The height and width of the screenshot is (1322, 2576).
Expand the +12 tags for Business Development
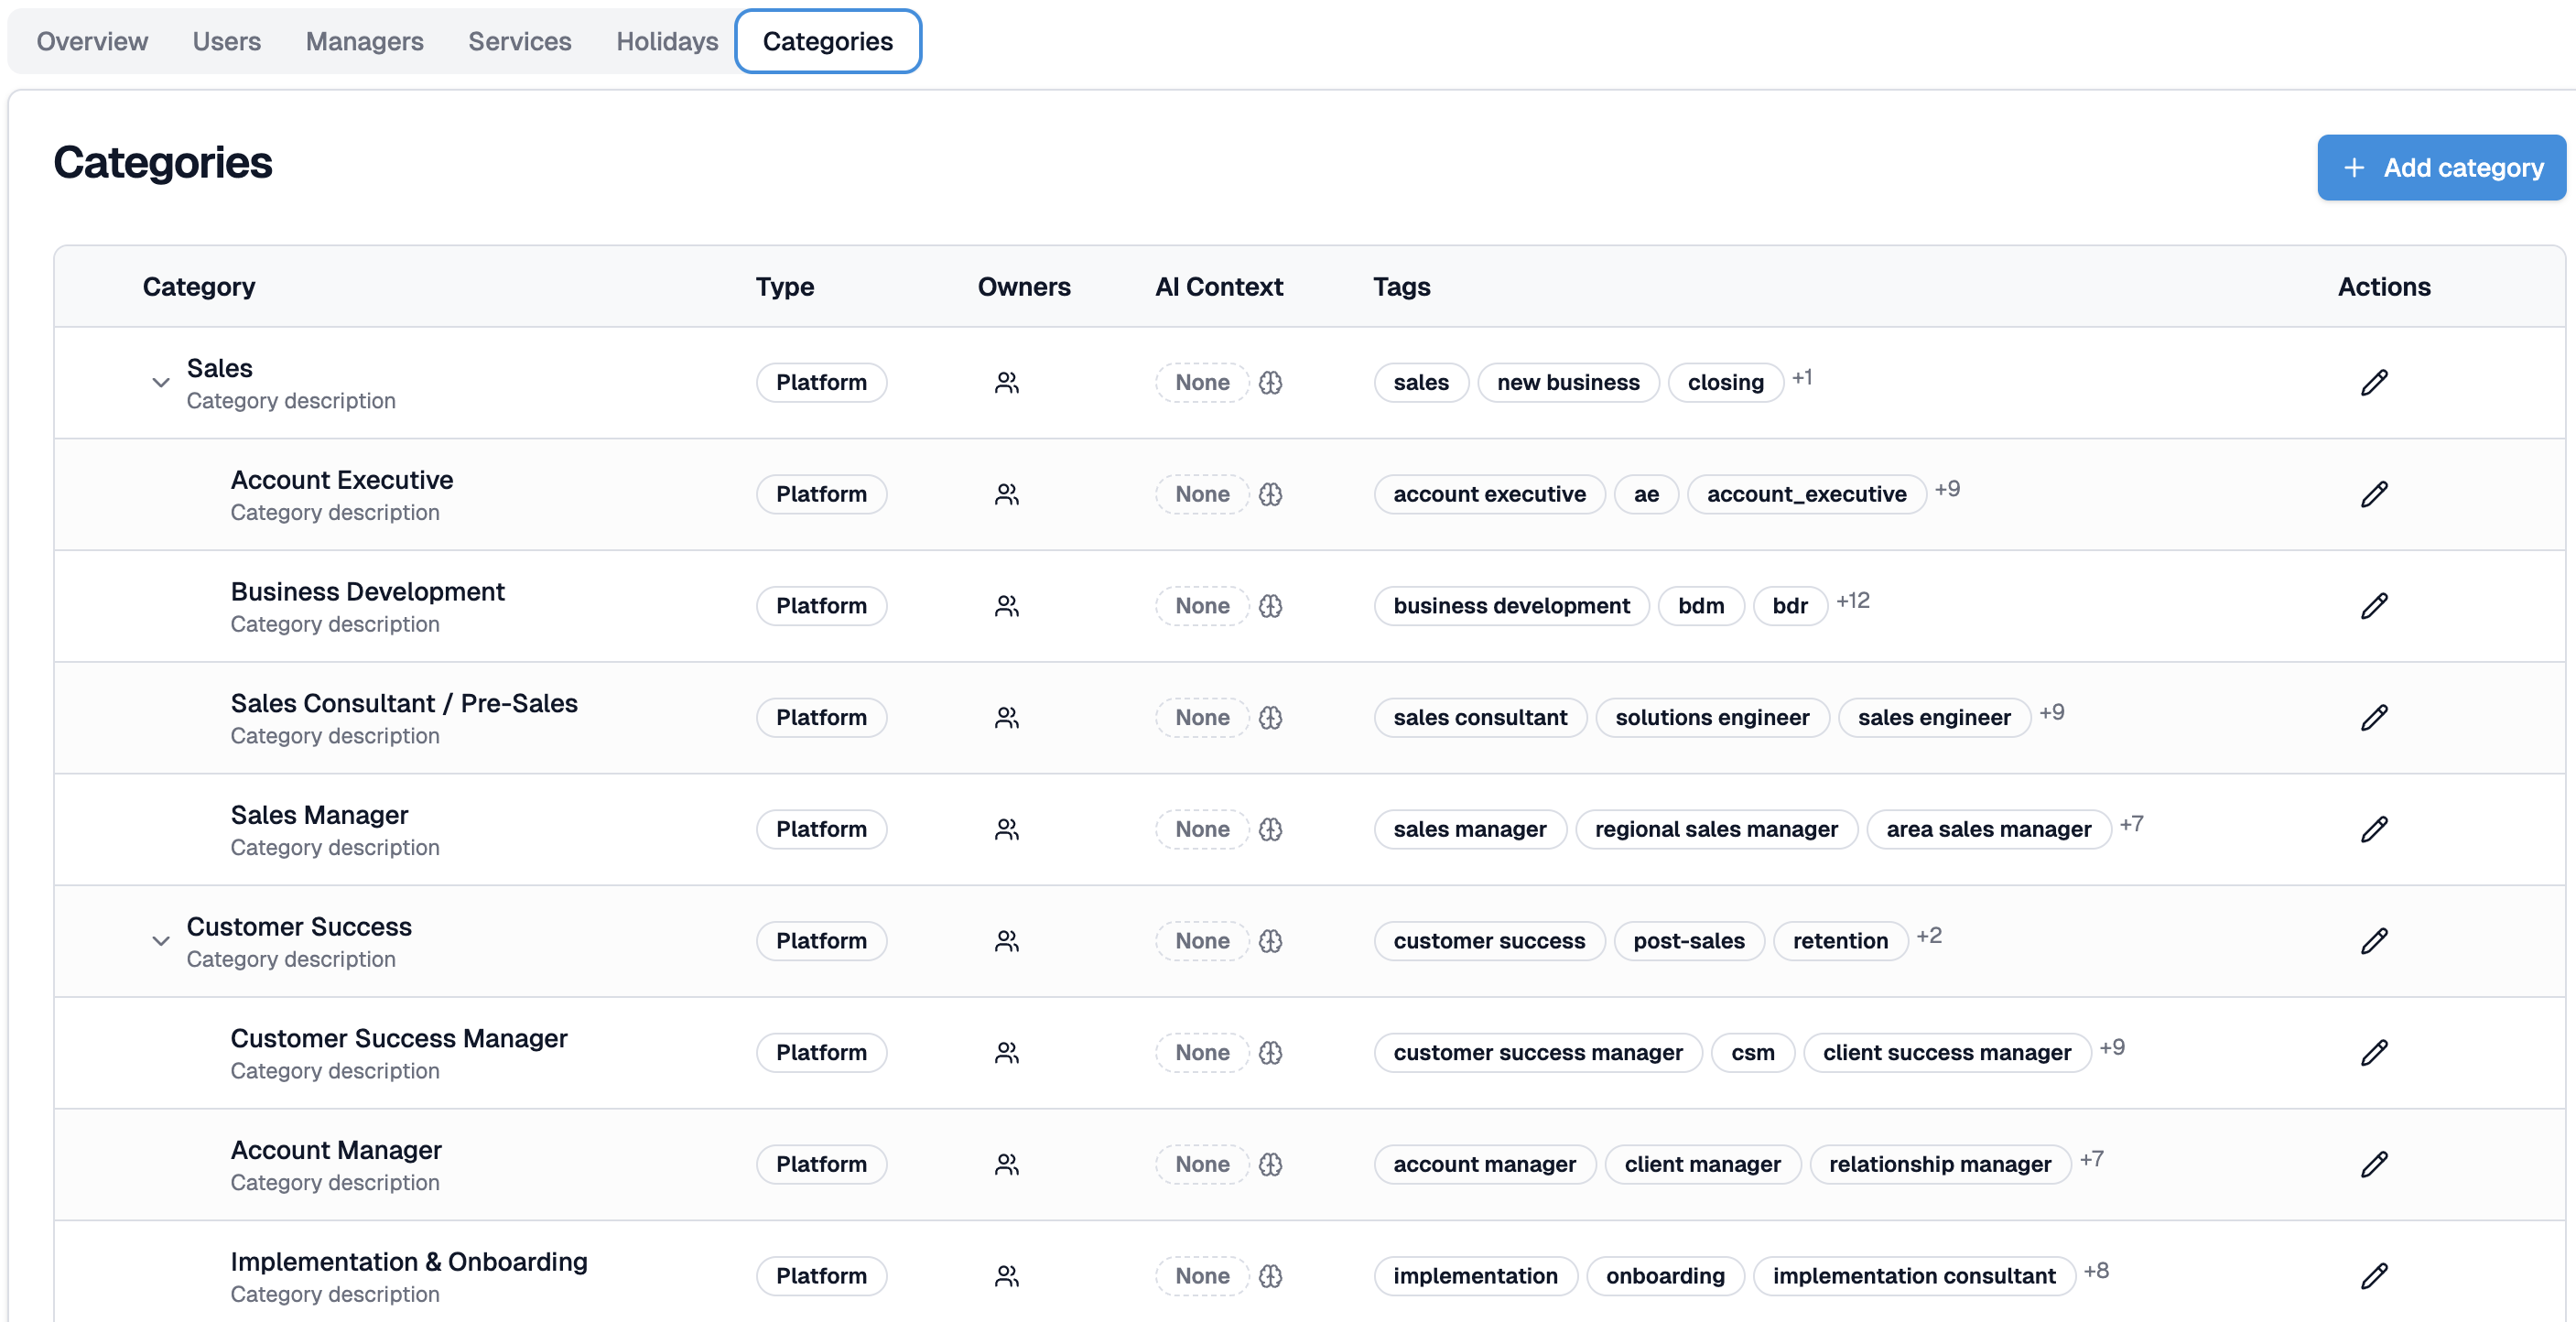pyautogui.click(x=1852, y=601)
